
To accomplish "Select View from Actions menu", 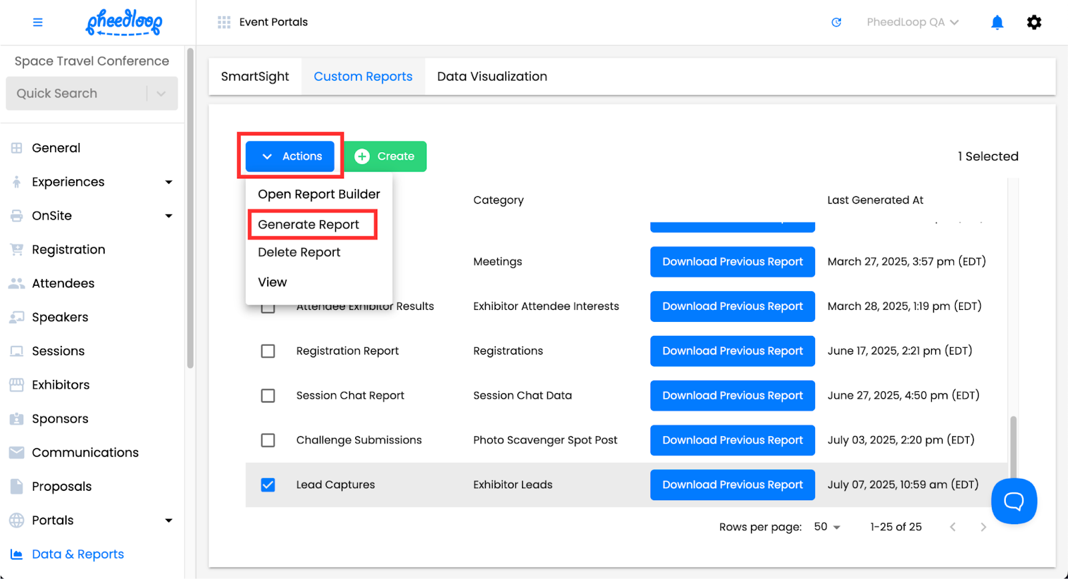I will 272,282.
